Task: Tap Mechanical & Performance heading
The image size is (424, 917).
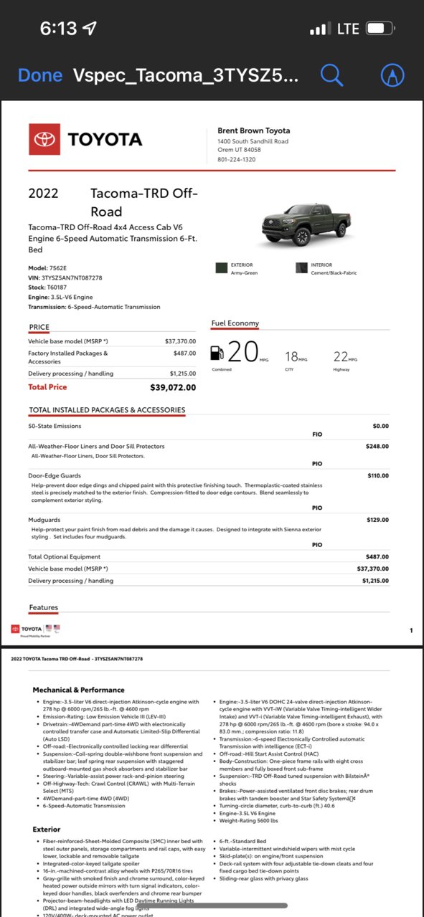Action: pyautogui.click(x=78, y=690)
